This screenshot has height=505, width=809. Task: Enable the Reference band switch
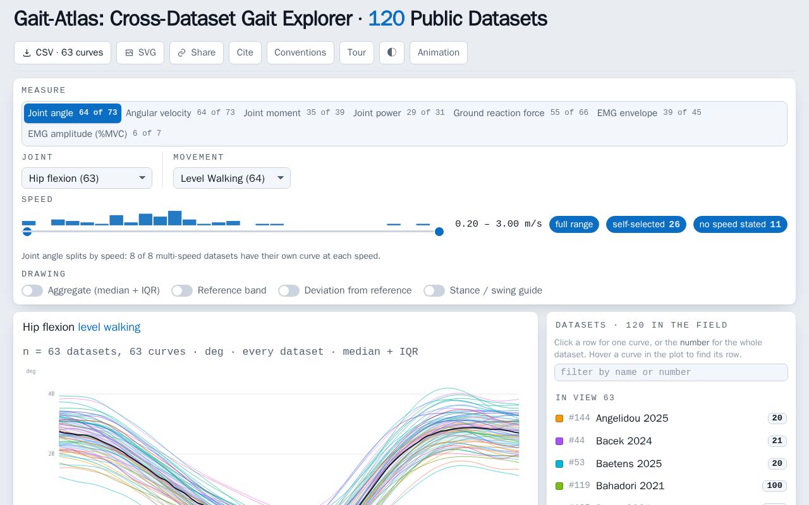tap(182, 290)
